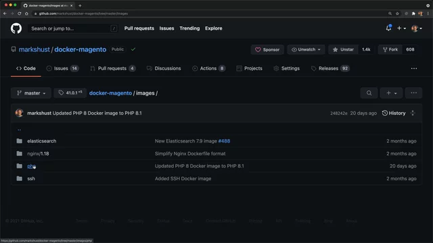Click the green commit status checkmark
433x243 pixels.
click(x=133, y=49)
